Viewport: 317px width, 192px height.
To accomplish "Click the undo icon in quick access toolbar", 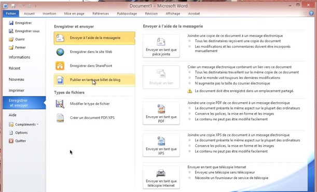I will pos(20,6).
